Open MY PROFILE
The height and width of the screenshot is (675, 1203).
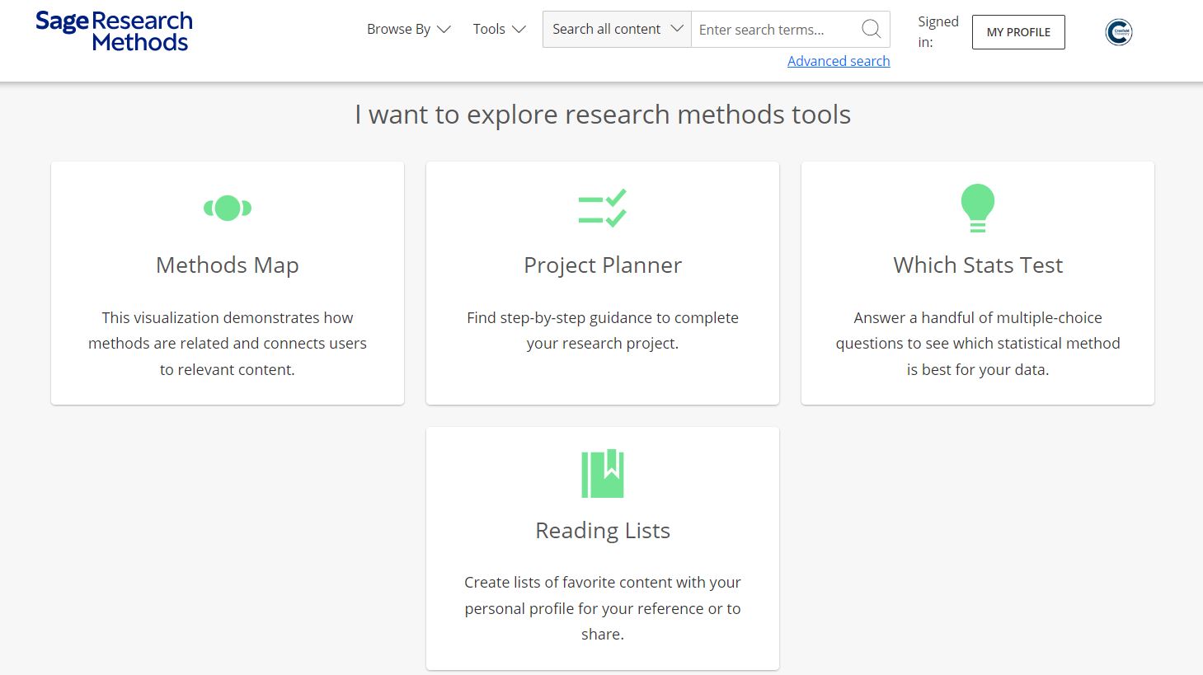pos(1017,31)
